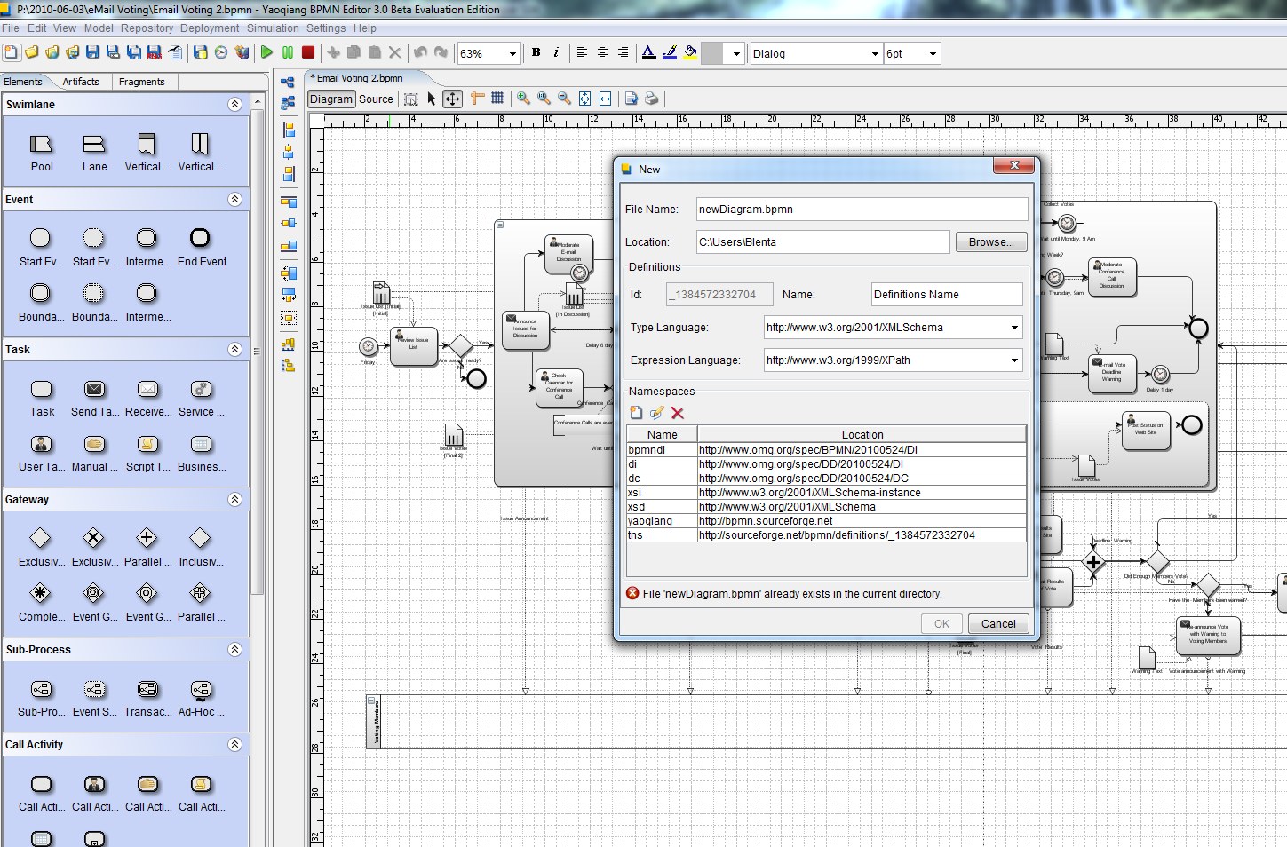Select the Diagram view toggle

tap(331, 99)
